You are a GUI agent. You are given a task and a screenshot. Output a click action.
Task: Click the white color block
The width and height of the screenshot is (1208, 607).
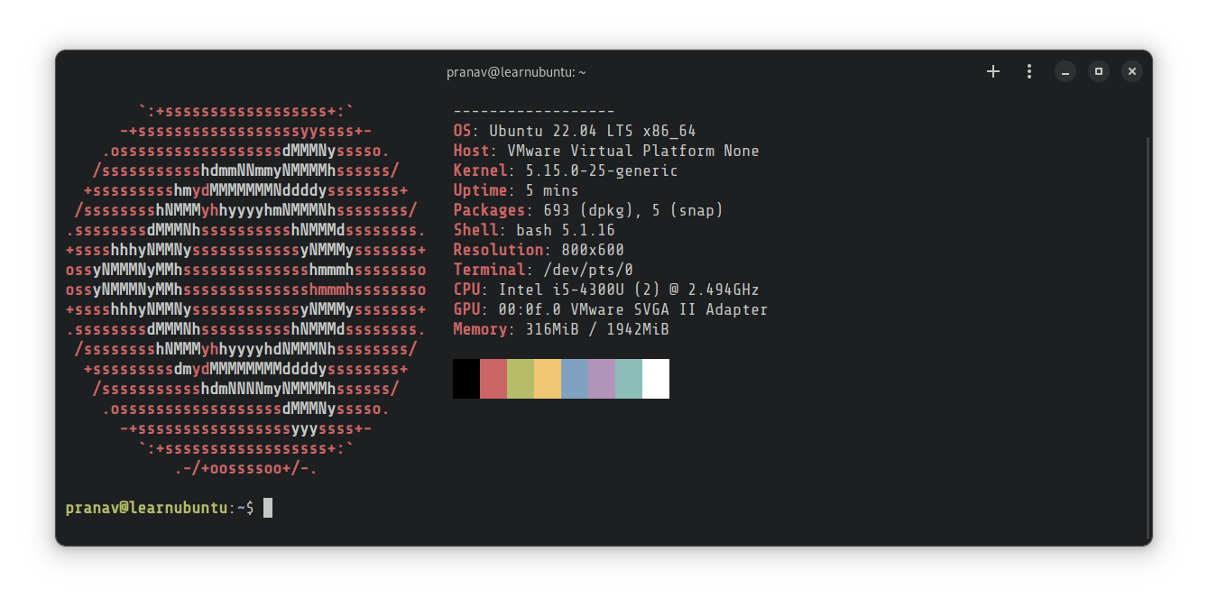point(656,378)
